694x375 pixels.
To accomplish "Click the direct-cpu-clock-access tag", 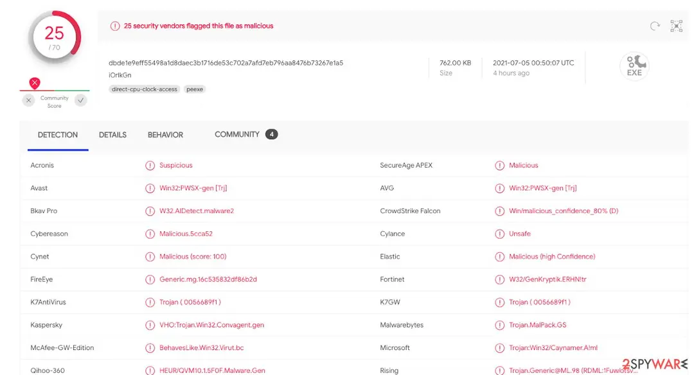I will tap(145, 89).
